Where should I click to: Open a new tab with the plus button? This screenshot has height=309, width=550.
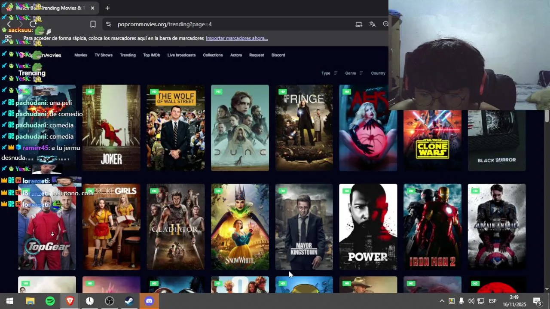[107, 8]
